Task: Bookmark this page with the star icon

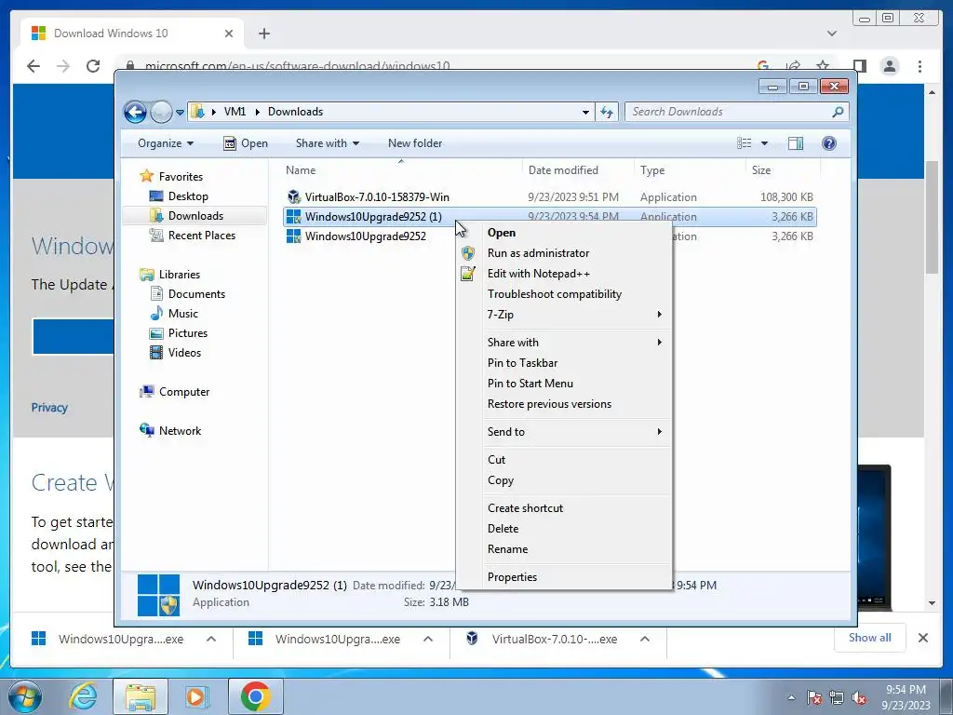Action: (823, 65)
